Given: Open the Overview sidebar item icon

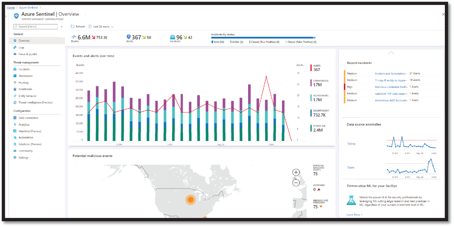Looking at the screenshot, I should 15,41.
